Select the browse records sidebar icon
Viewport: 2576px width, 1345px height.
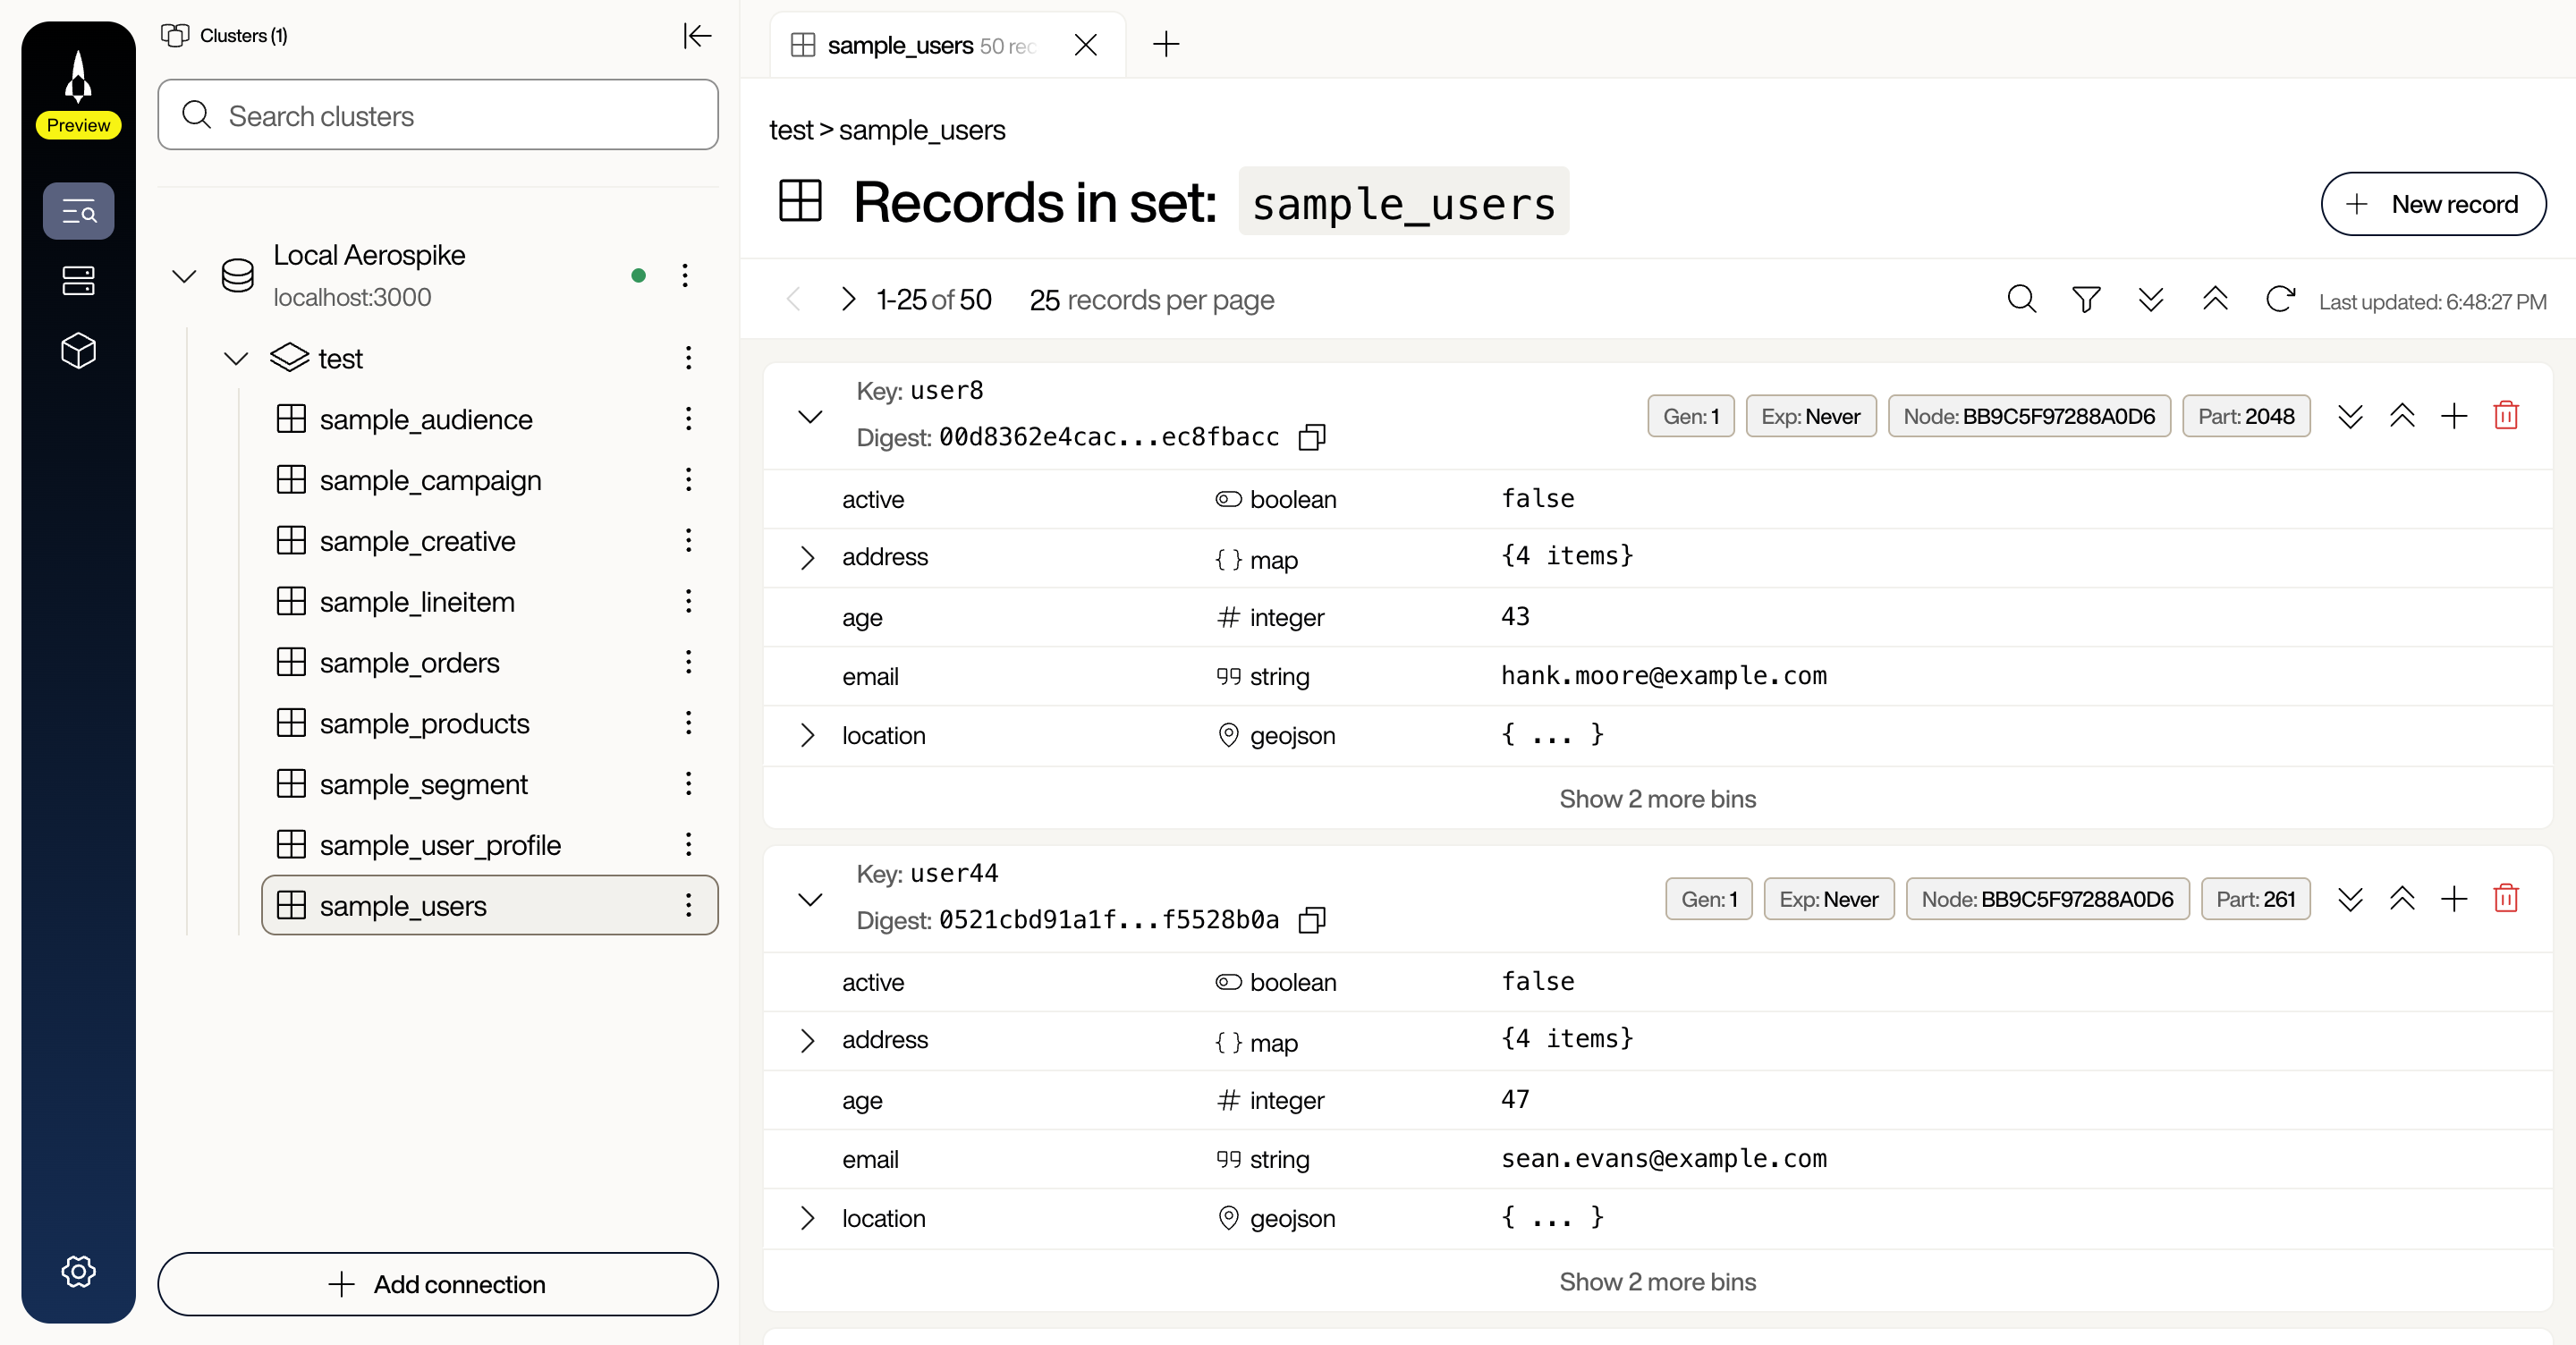coord(78,211)
